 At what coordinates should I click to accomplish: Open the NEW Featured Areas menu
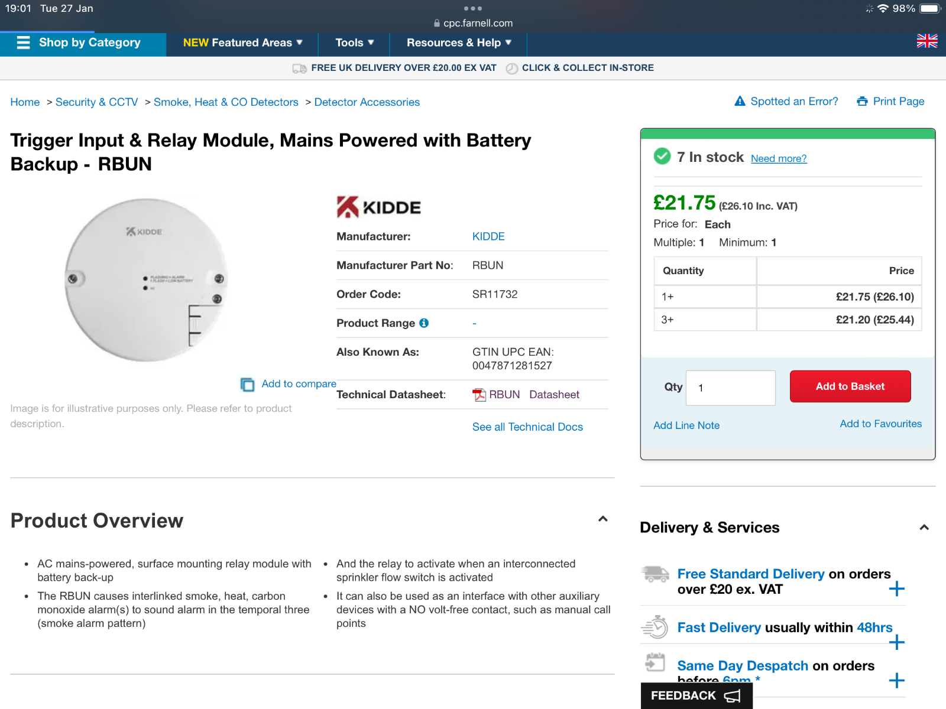(x=242, y=43)
